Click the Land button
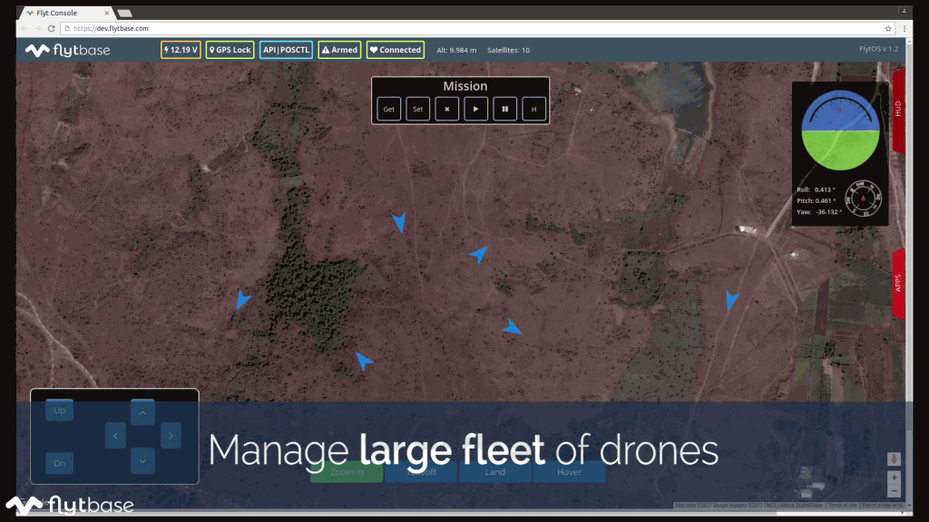 tap(495, 471)
